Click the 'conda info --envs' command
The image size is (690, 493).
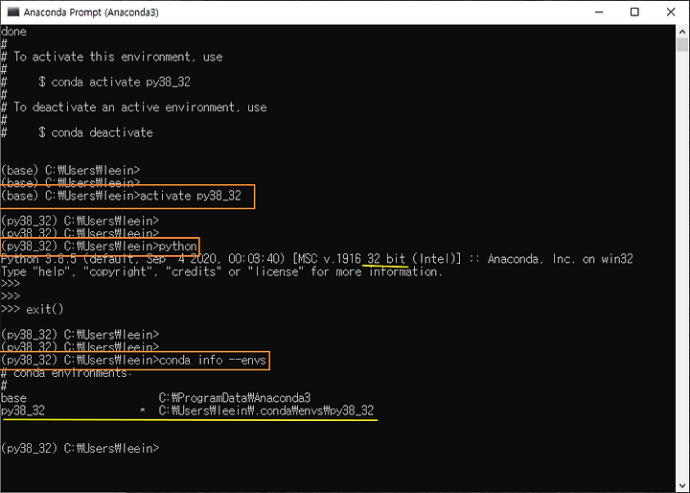click(213, 361)
